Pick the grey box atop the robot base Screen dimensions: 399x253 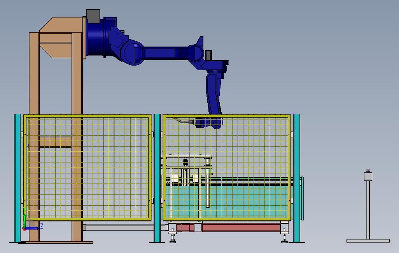click(93, 17)
